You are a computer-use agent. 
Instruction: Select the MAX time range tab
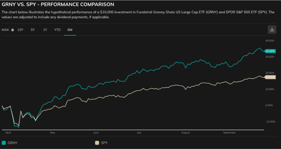(x=5, y=30)
